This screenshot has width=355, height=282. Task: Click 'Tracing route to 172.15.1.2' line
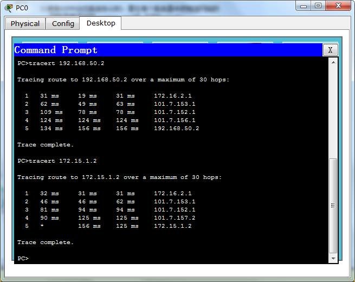click(x=120, y=177)
